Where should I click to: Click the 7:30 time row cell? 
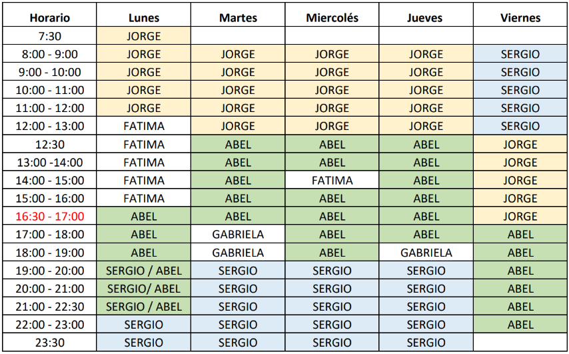(50, 36)
